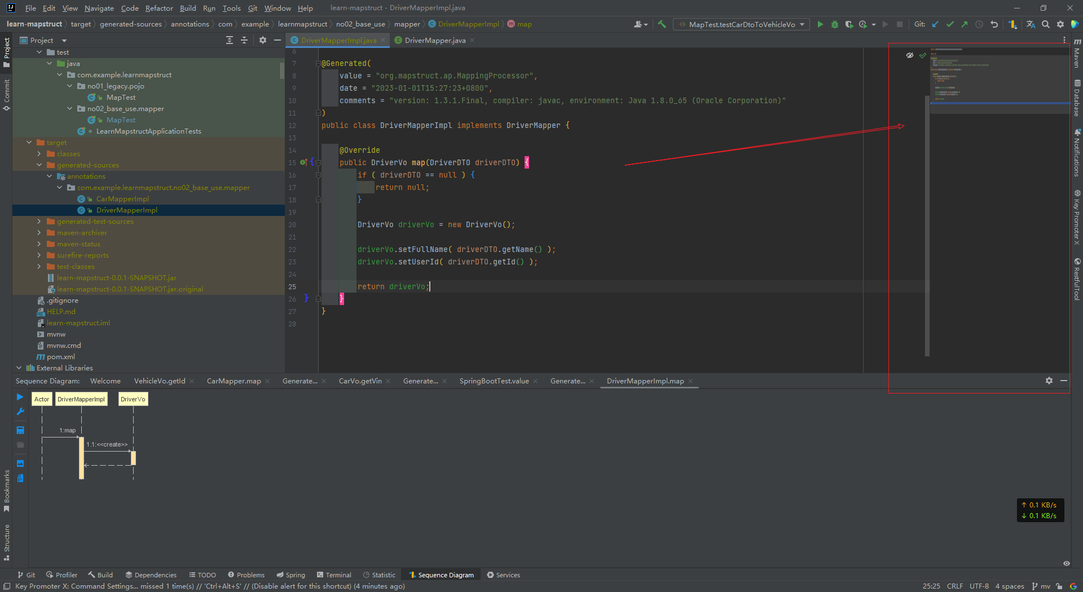
Task: Export sequence diagram as image
Action: pyautogui.click(x=20, y=463)
